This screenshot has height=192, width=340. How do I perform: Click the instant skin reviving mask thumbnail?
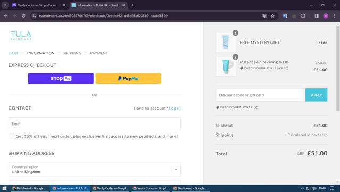click(226, 66)
